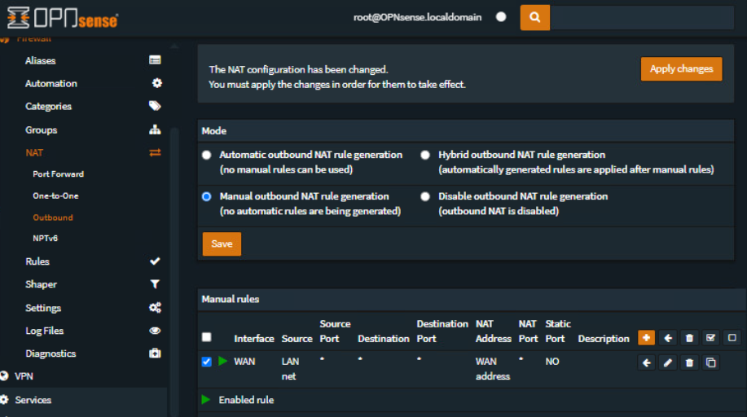Click the Settings cogs icon

pos(155,307)
